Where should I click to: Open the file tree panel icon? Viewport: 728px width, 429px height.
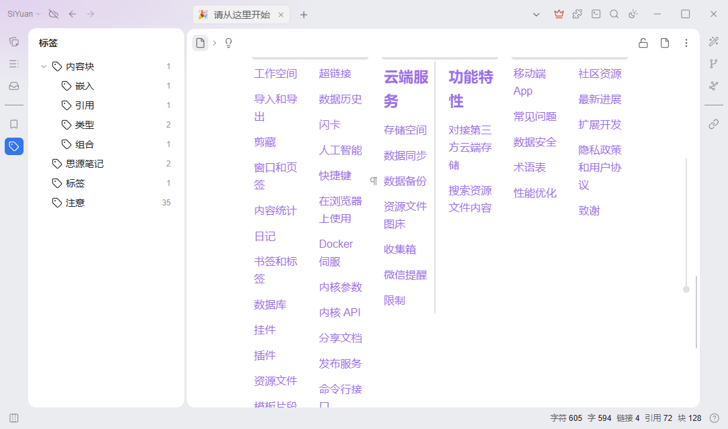pos(14,42)
